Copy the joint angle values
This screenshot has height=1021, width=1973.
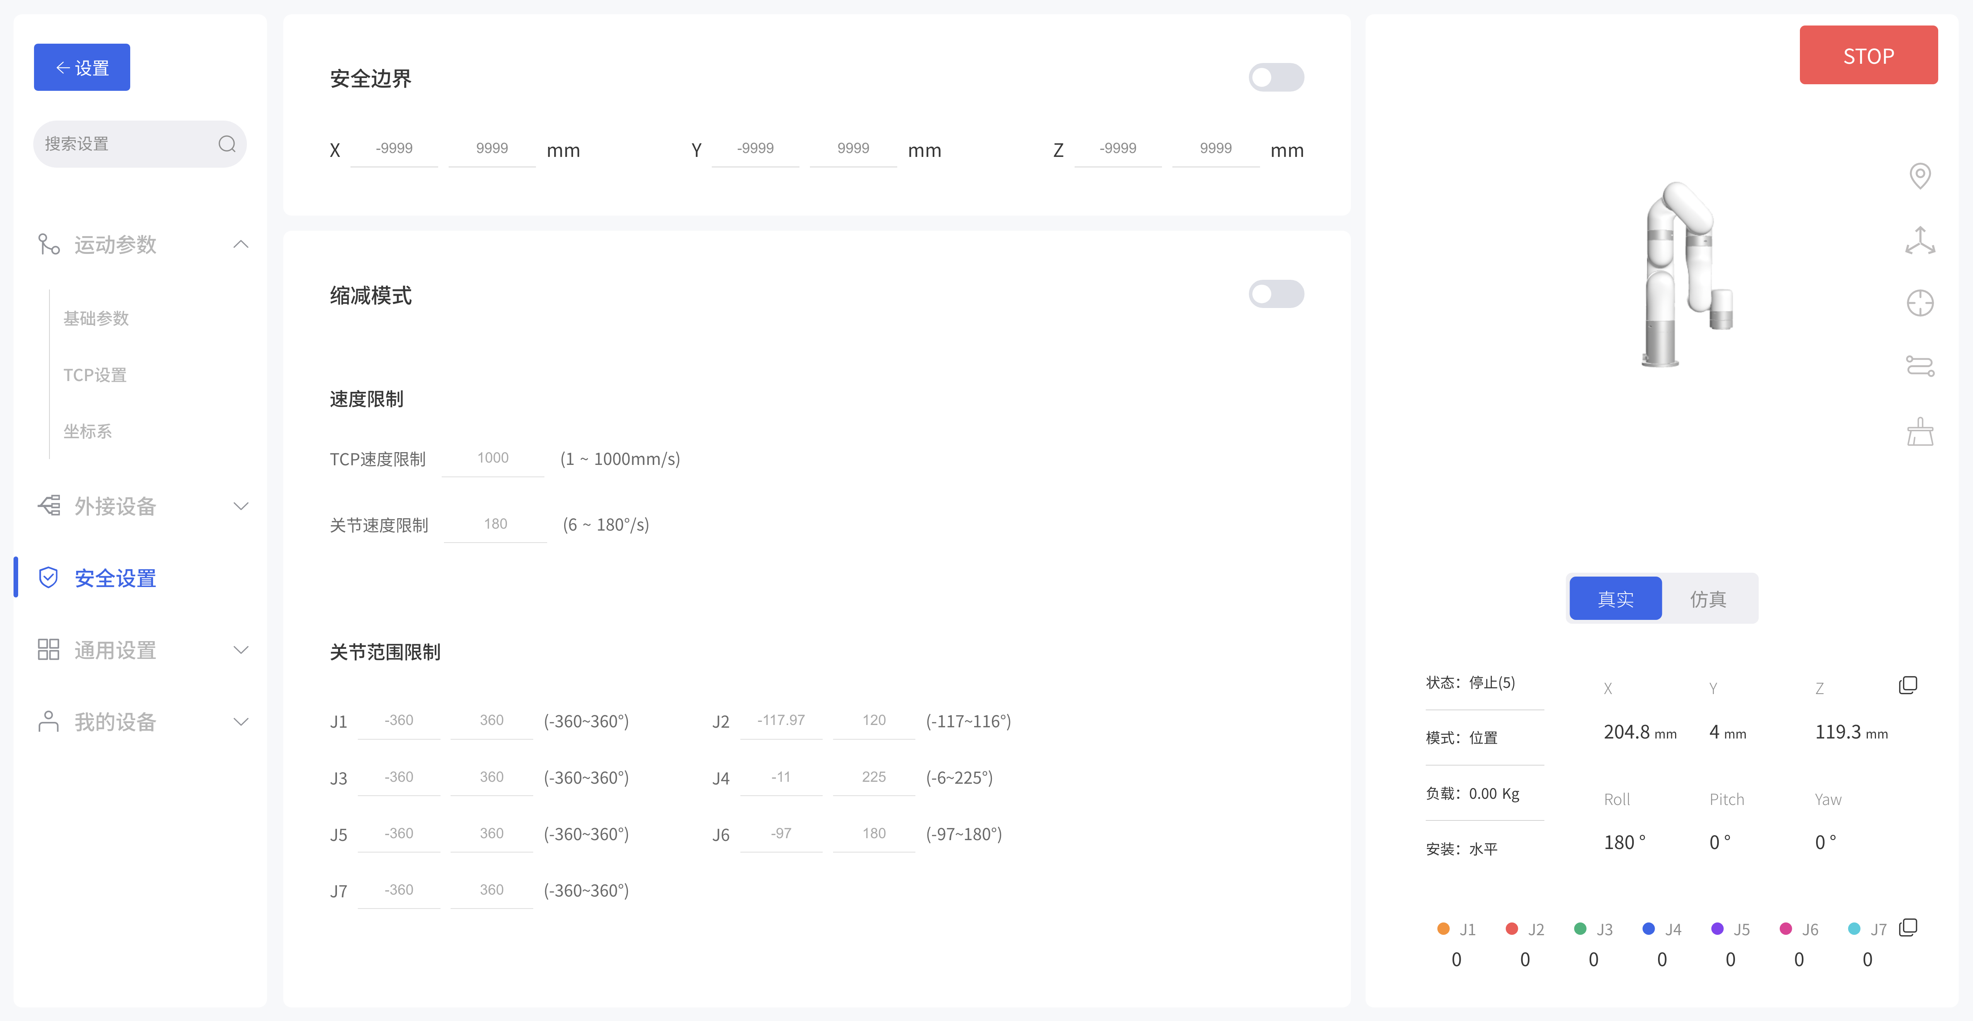1908,927
